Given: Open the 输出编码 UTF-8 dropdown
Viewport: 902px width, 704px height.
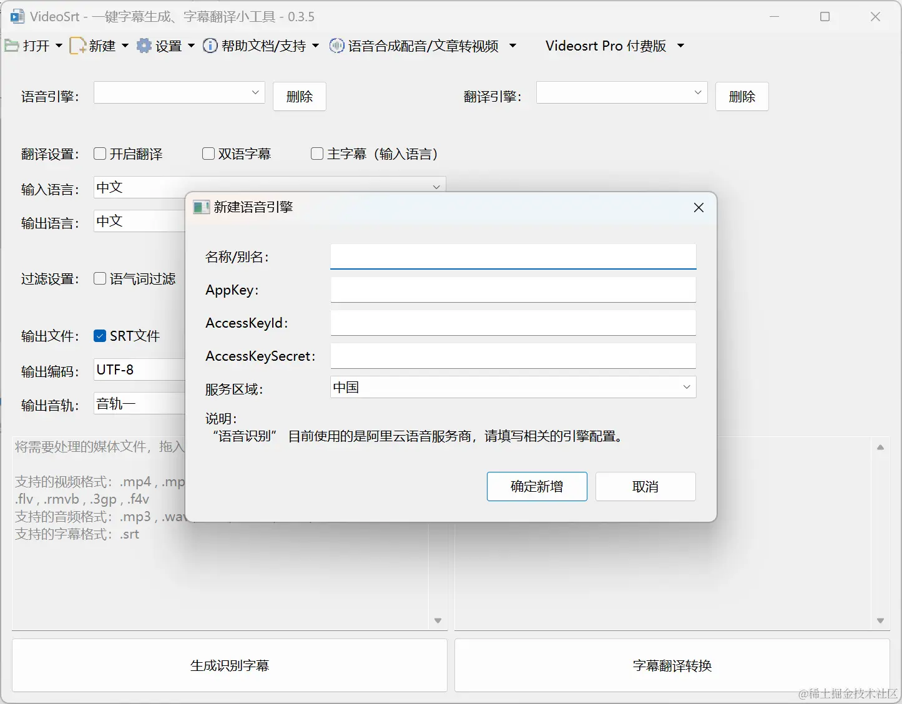Looking at the screenshot, I should point(139,369).
